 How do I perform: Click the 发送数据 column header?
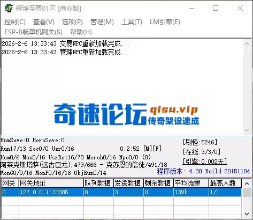[x=128, y=183]
